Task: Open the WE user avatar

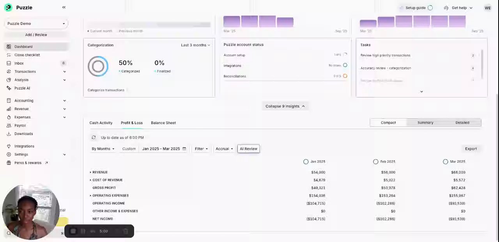Action: (x=488, y=8)
